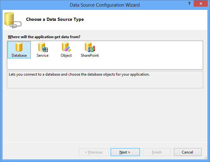Click the disabled Finish button
Viewport: 210px width, 162px height.
coord(157,152)
